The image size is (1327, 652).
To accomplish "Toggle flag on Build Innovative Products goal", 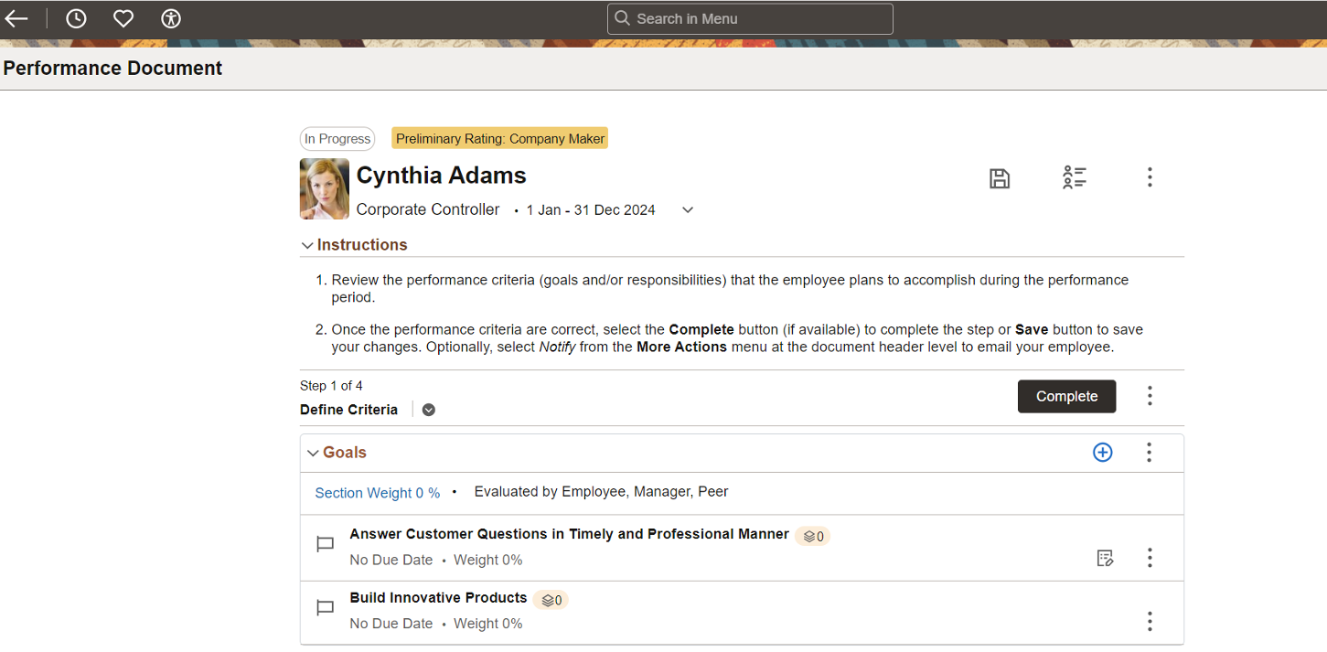I will tap(325, 609).
